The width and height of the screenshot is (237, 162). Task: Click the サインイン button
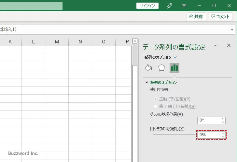click(x=147, y=6)
